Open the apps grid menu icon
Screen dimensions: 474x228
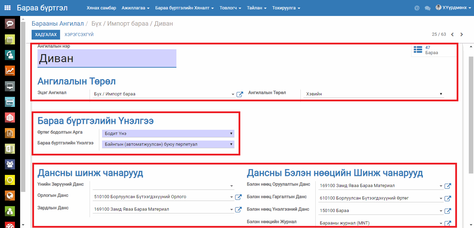coord(7,8)
